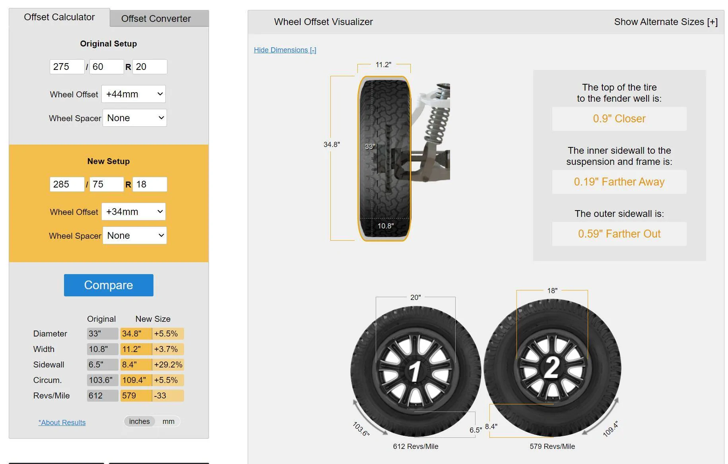
Task: Edit the new aspect ratio field showing 75
Action: (107, 184)
